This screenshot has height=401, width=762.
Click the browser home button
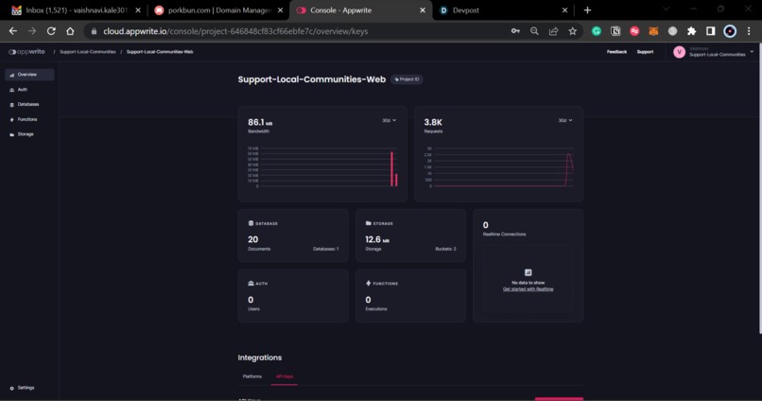[70, 31]
